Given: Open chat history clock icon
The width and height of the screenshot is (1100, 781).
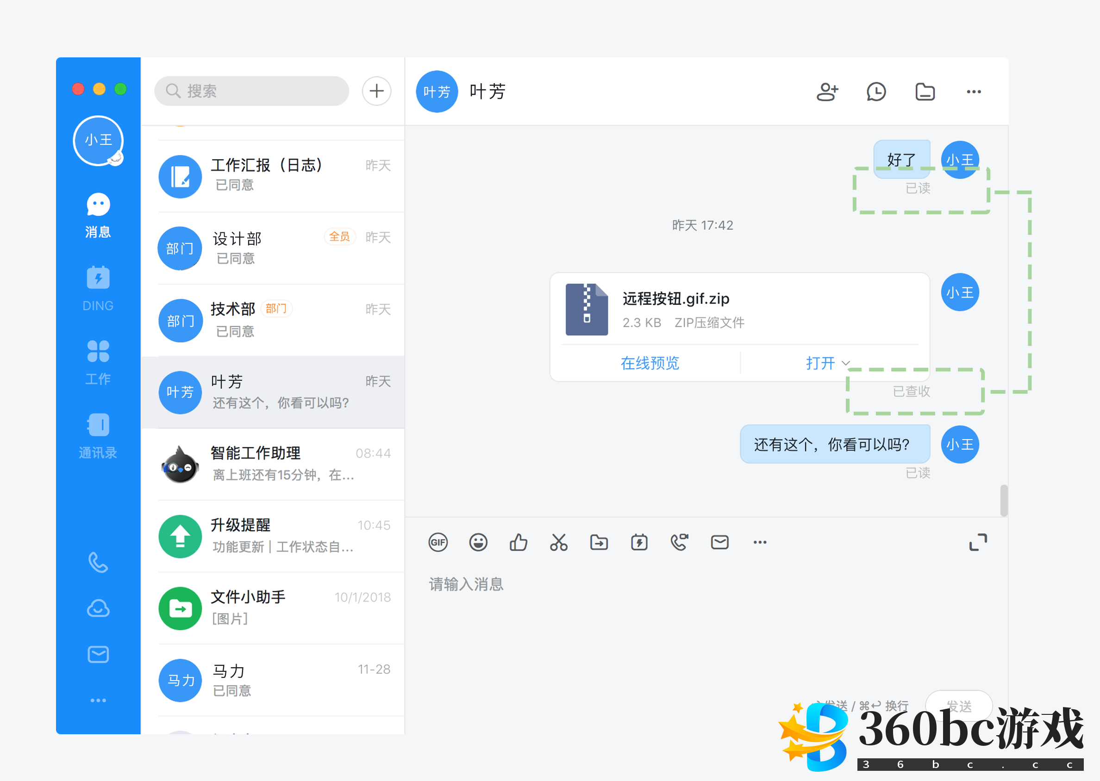Looking at the screenshot, I should 876,91.
